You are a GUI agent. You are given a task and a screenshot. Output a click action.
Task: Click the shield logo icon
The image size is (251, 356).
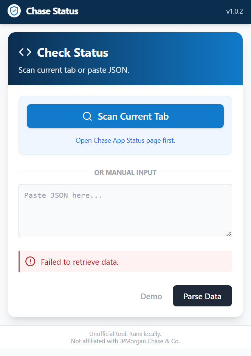tap(14, 11)
